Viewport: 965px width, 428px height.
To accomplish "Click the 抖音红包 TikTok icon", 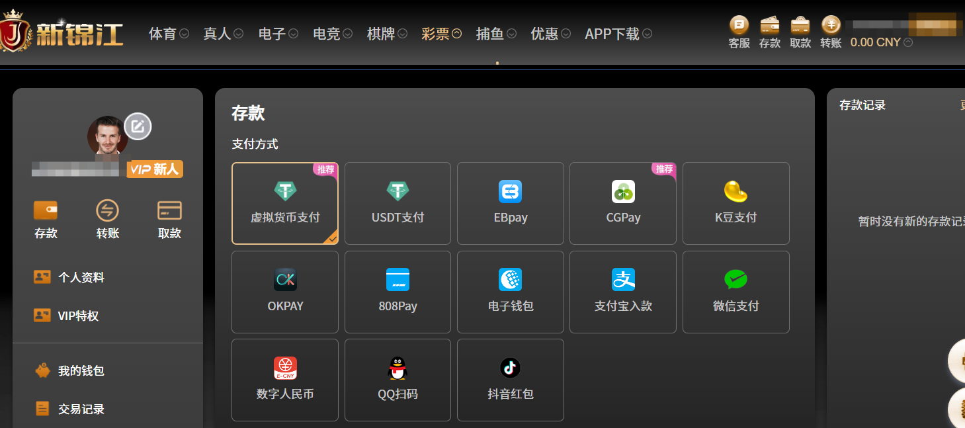I will click(511, 368).
